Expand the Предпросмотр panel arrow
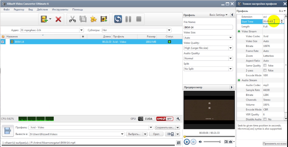Image resolution: width=288 pixels, height=147 pixels. (231, 87)
